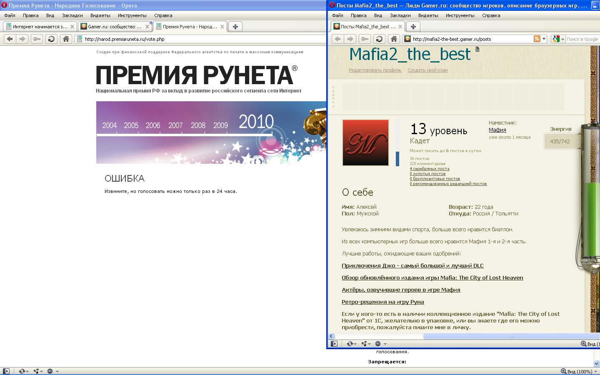Click the wand key icon in Премия Рунета window
The width and height of the screenshot is (600, 375).
[37, 39]
